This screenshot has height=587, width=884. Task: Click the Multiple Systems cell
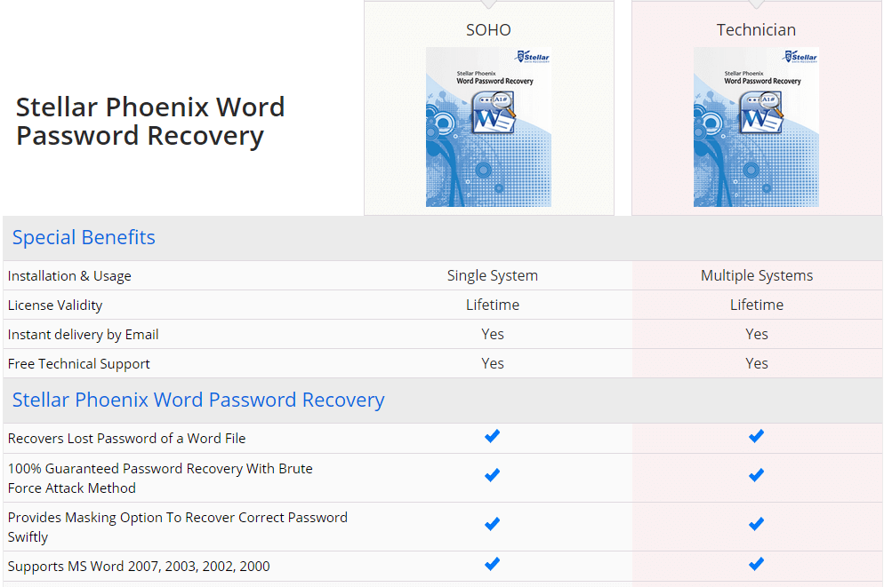pyautogui.click(x=757, y=276)
